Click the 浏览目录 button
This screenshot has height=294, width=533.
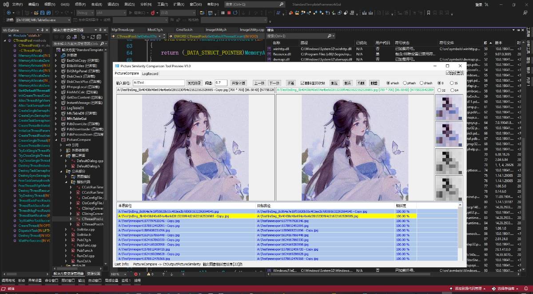click(194, 83)
